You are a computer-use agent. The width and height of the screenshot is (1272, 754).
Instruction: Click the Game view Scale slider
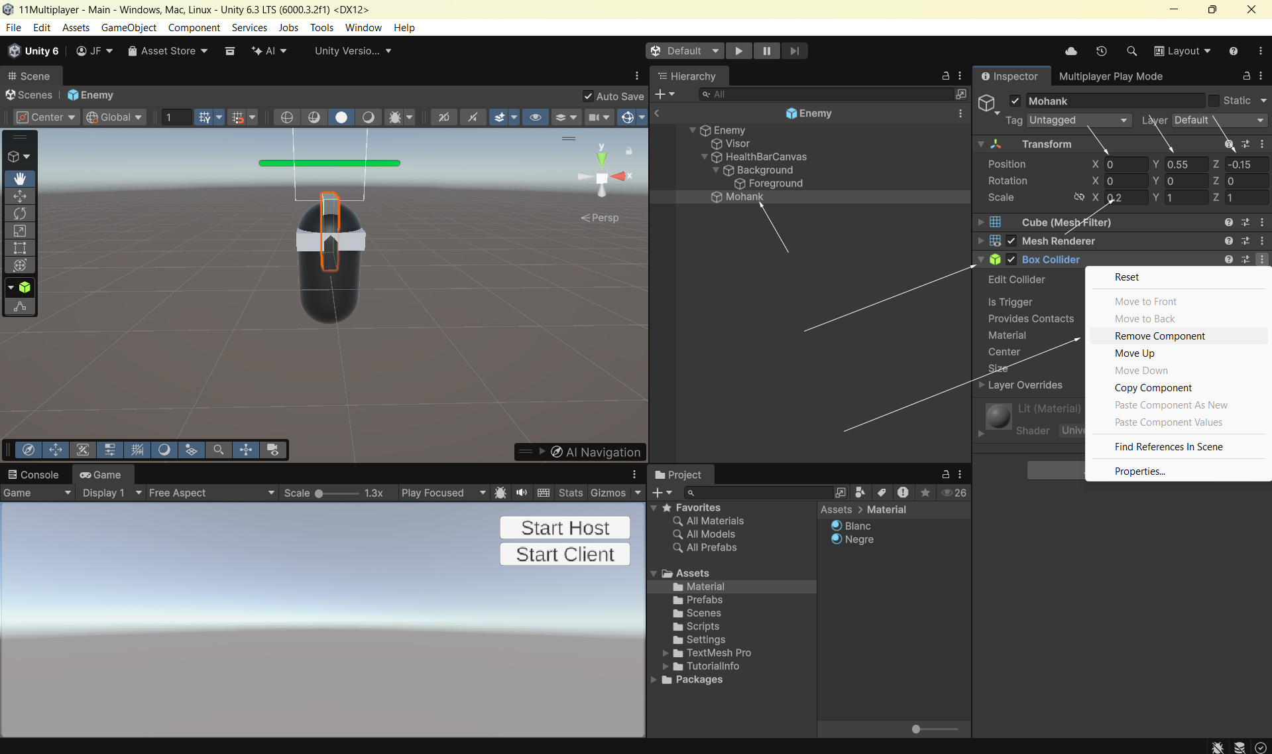click(x=337, y=493)
